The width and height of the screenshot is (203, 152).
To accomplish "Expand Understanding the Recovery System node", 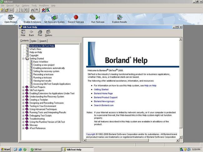I will click(x=23, y=97).
